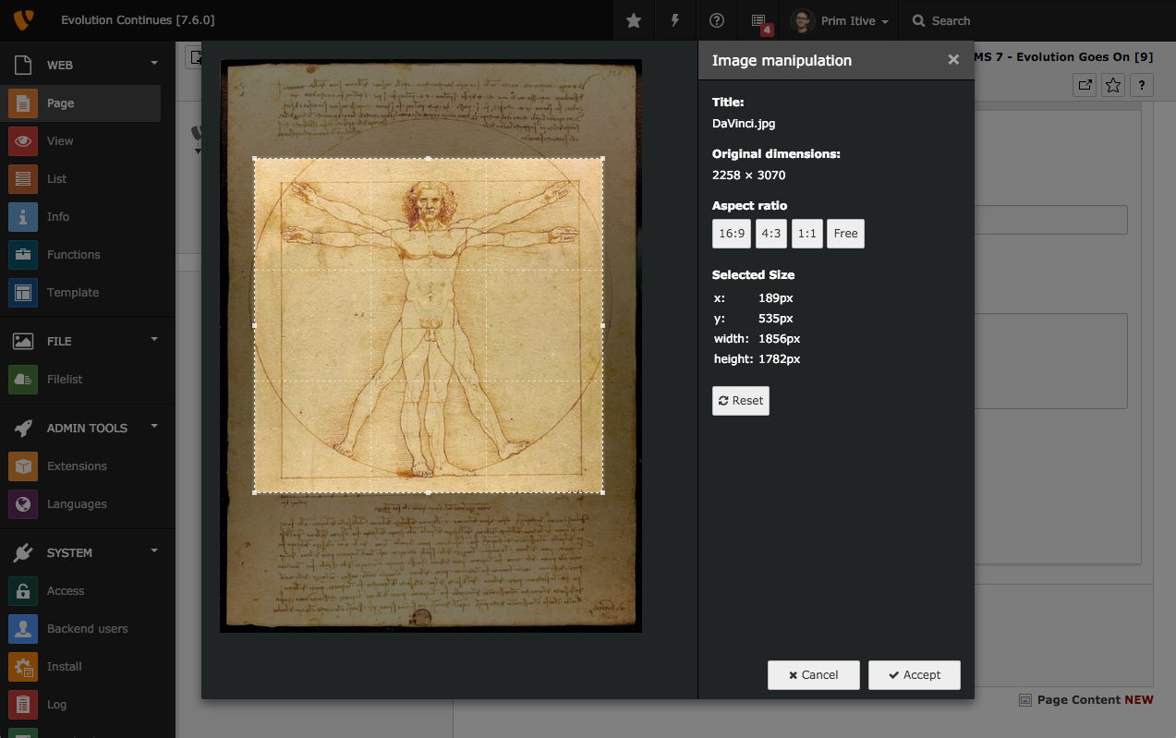Select the 16:9 aspect ratio

tap(731, 234)
